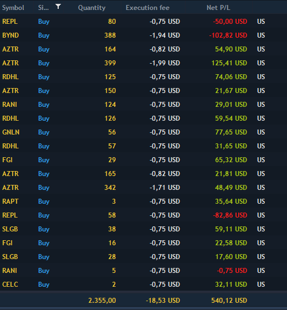Screen dimensions: 287x310
Task: Click the 21,81 USD net profit value
Action: 231,174
